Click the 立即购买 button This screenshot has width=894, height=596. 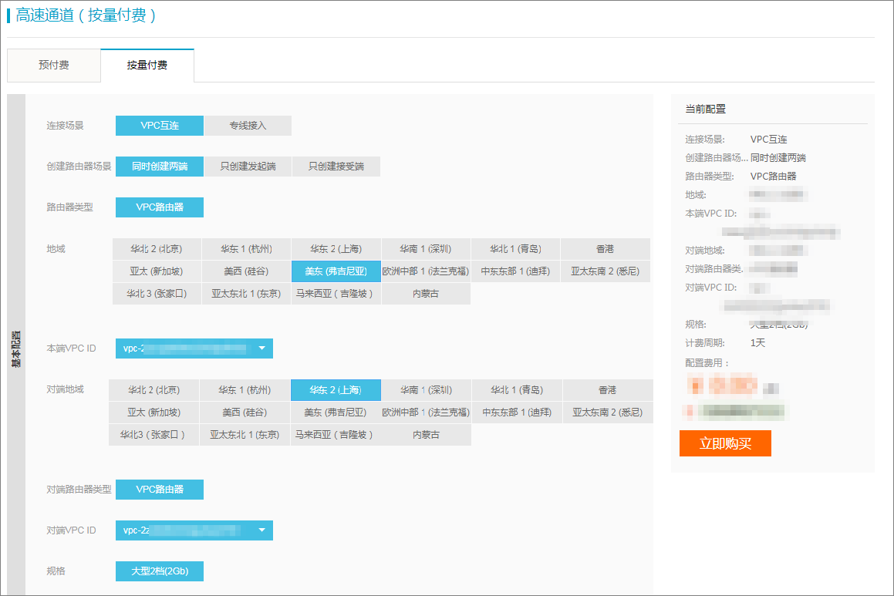[x=724, y=443]
